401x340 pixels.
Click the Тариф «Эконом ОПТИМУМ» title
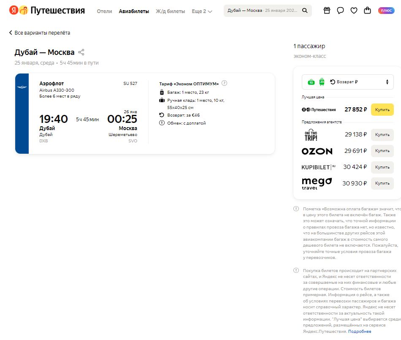click(189, 84)
